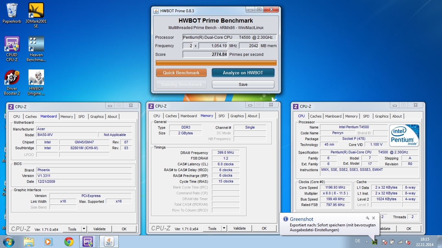Click the Z icon of the CPU-Z Mainboard window title
The width and height of the screenshot is (442, 248).
click(x=11, y=107)
